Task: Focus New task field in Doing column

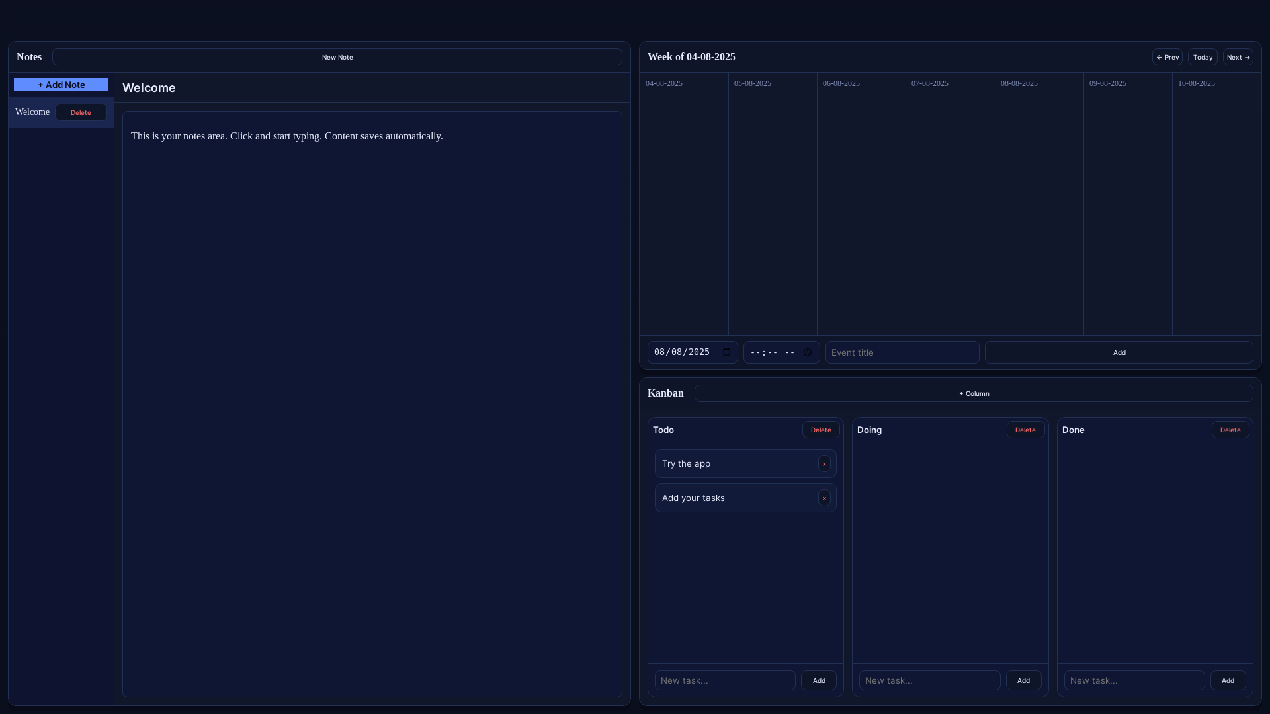Action: point(930,680)
